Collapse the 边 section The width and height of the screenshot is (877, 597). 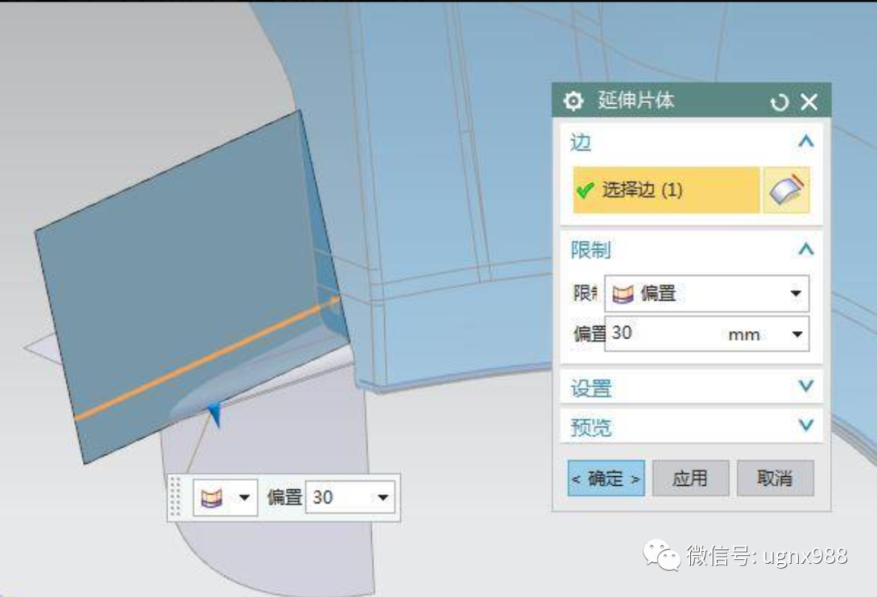coord(806,141)
